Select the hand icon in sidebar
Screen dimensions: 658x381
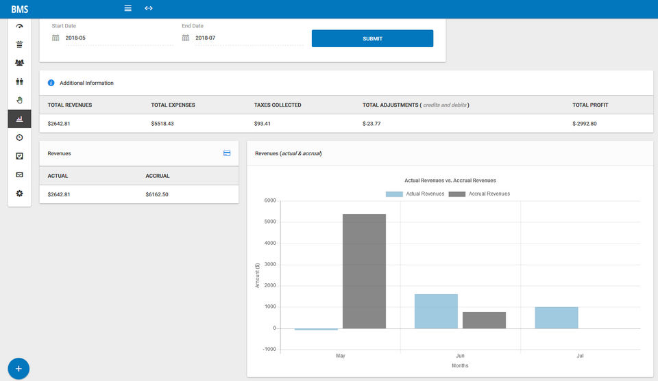point(19,100)
